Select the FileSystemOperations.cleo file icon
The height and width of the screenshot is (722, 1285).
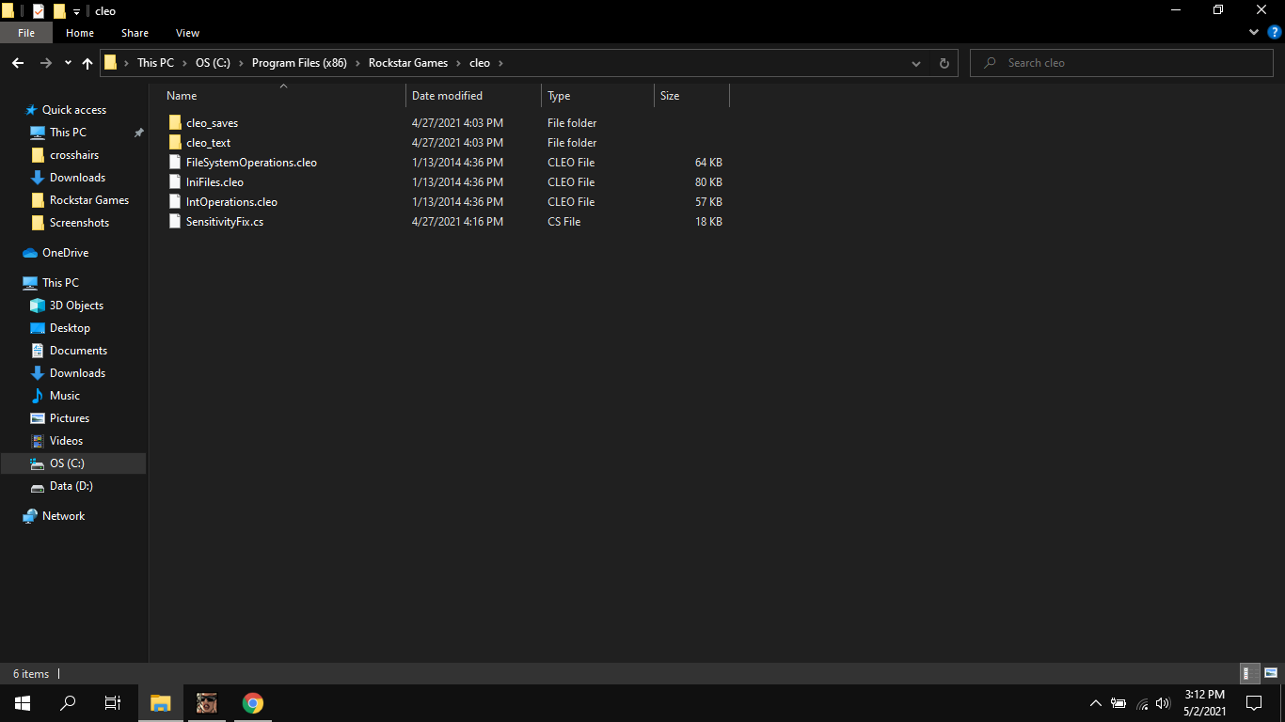point(175,163)
